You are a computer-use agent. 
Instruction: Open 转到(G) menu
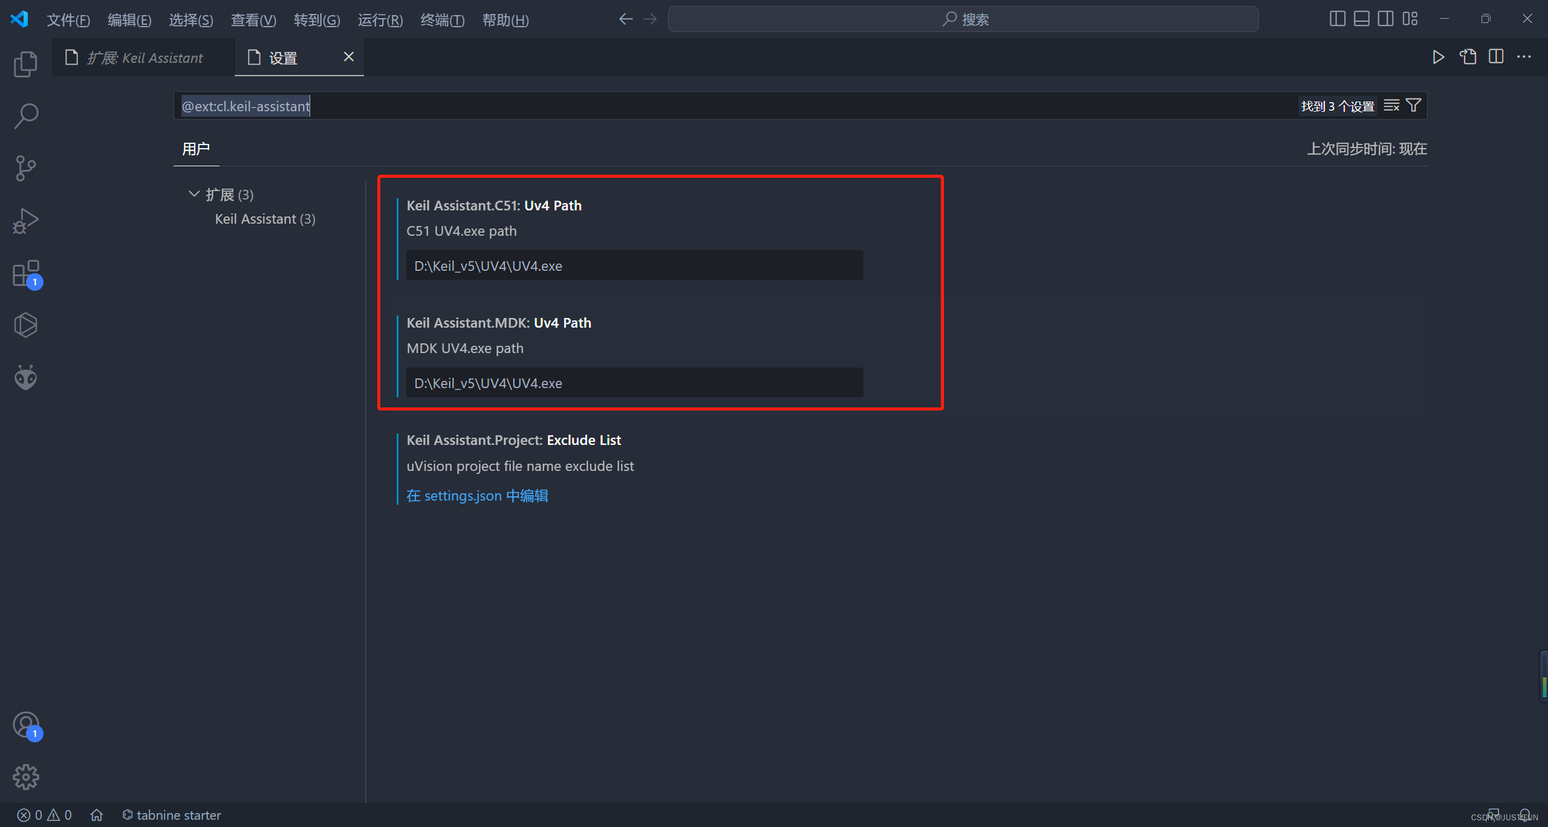pos(317,20)
